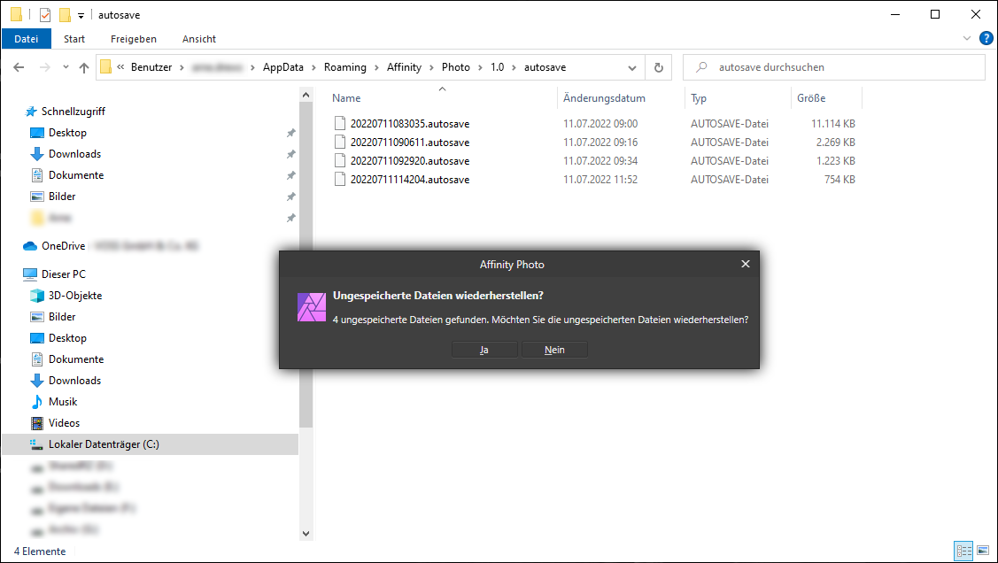Viewport: 998px width, 563px height.
Task: Open Desktop under Schnellzugriff
Action: click(67, 132)
